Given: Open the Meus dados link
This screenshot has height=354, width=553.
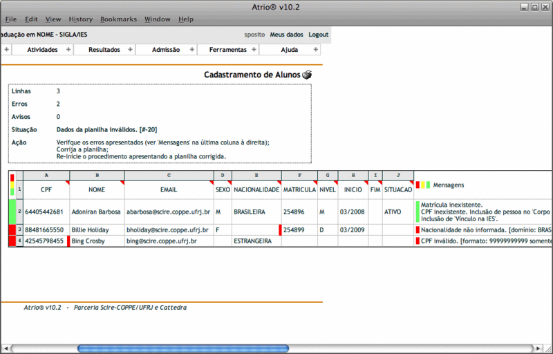Looking at the screenshot, I should click(286, 35).
